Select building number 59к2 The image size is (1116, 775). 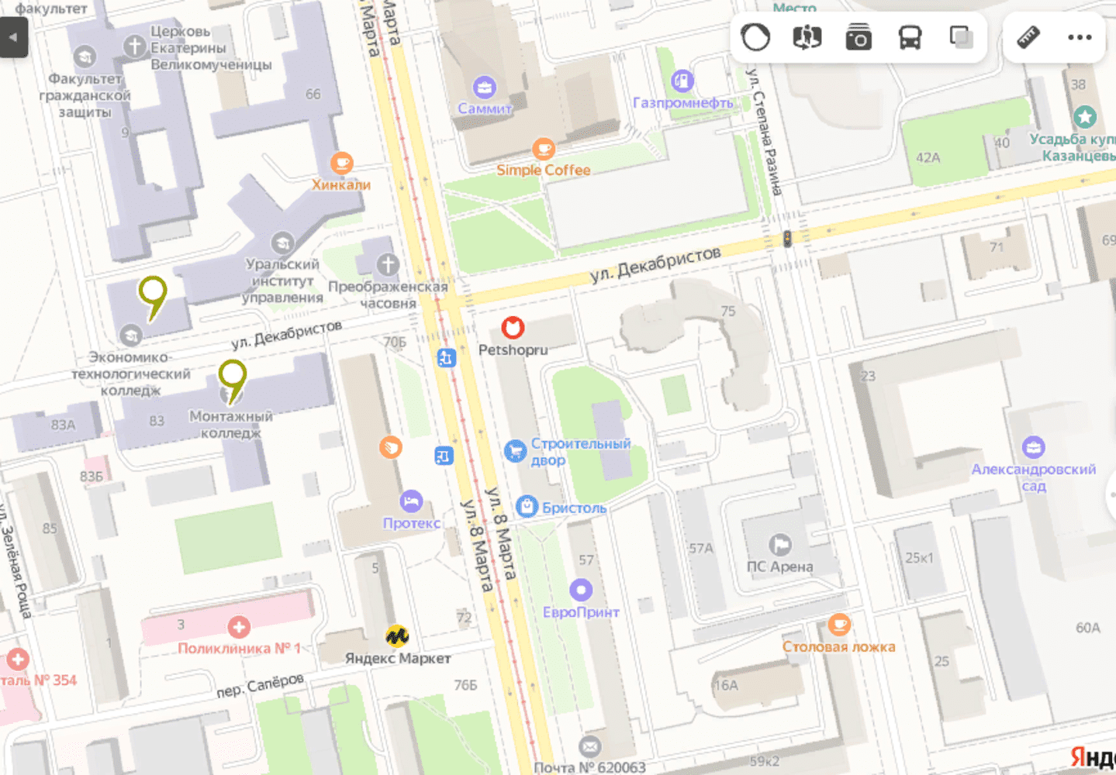[765, 761]
